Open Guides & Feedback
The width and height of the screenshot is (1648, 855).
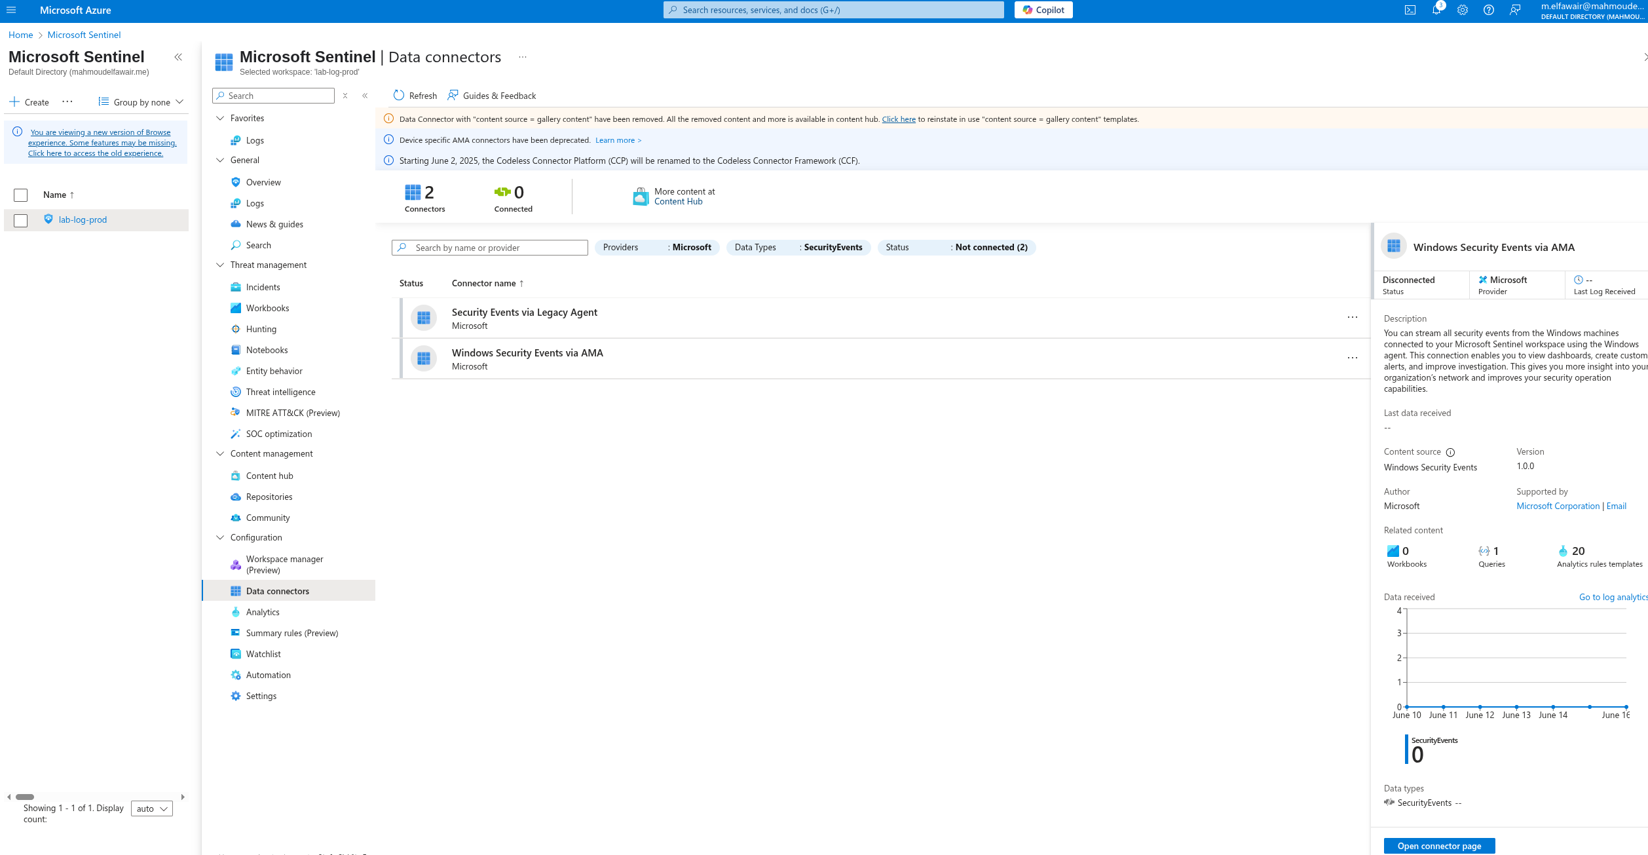tap(491, 96)
